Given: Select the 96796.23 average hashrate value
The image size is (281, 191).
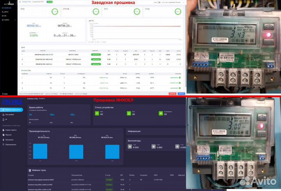Looking at the screenshot, I should 64,26.
